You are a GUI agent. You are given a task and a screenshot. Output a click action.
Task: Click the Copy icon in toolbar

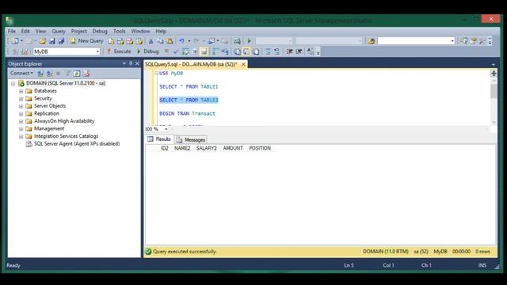(160, 41)
